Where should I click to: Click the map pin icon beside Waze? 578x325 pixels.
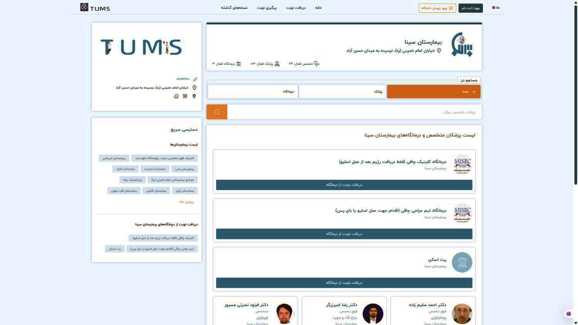click(194, 96)
